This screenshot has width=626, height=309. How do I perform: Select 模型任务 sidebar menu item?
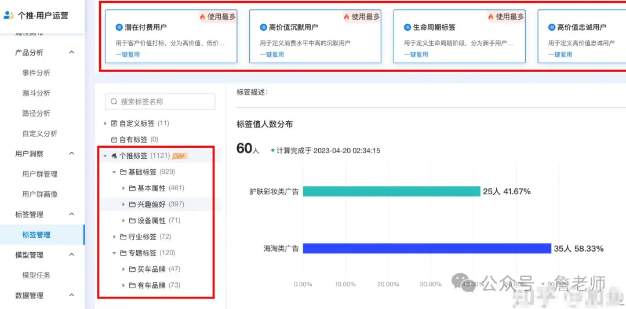pyautogui.click(x=37, y=275)
